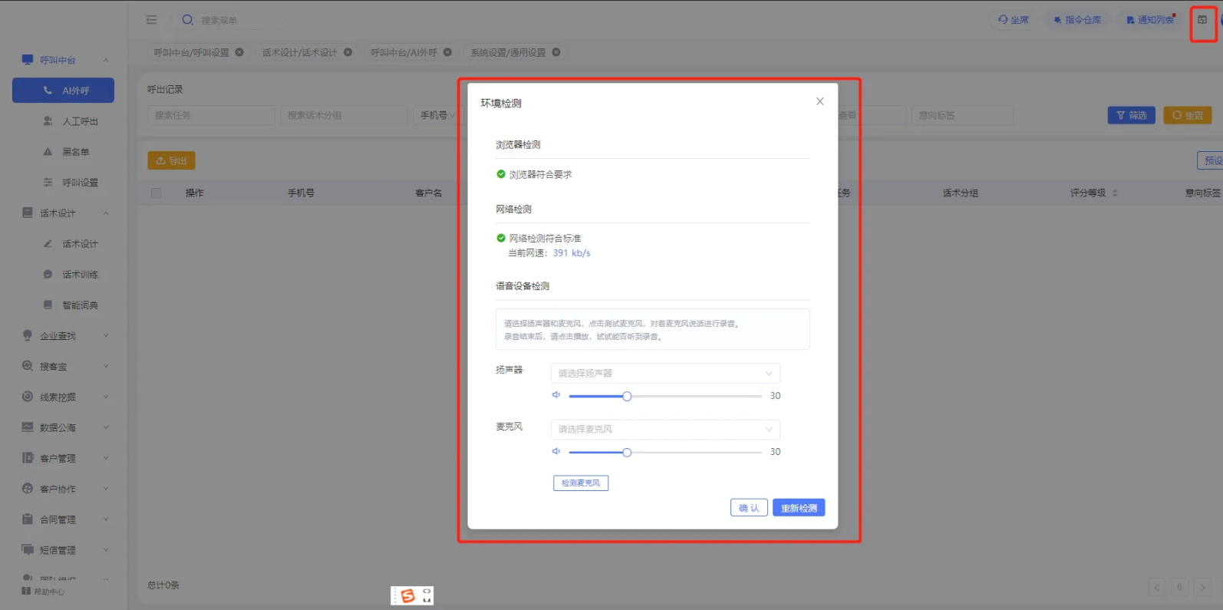Click the speaker volume icon beside 扬声器 slider

556,395
